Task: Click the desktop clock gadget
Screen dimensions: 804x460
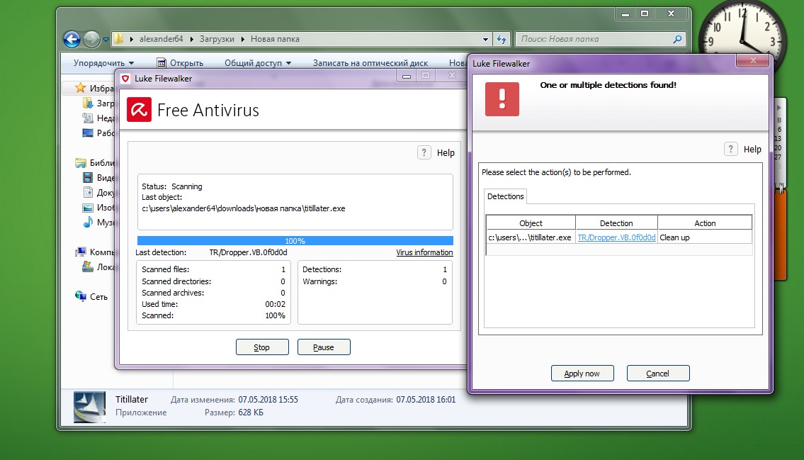Action: (x=742, y=41)
